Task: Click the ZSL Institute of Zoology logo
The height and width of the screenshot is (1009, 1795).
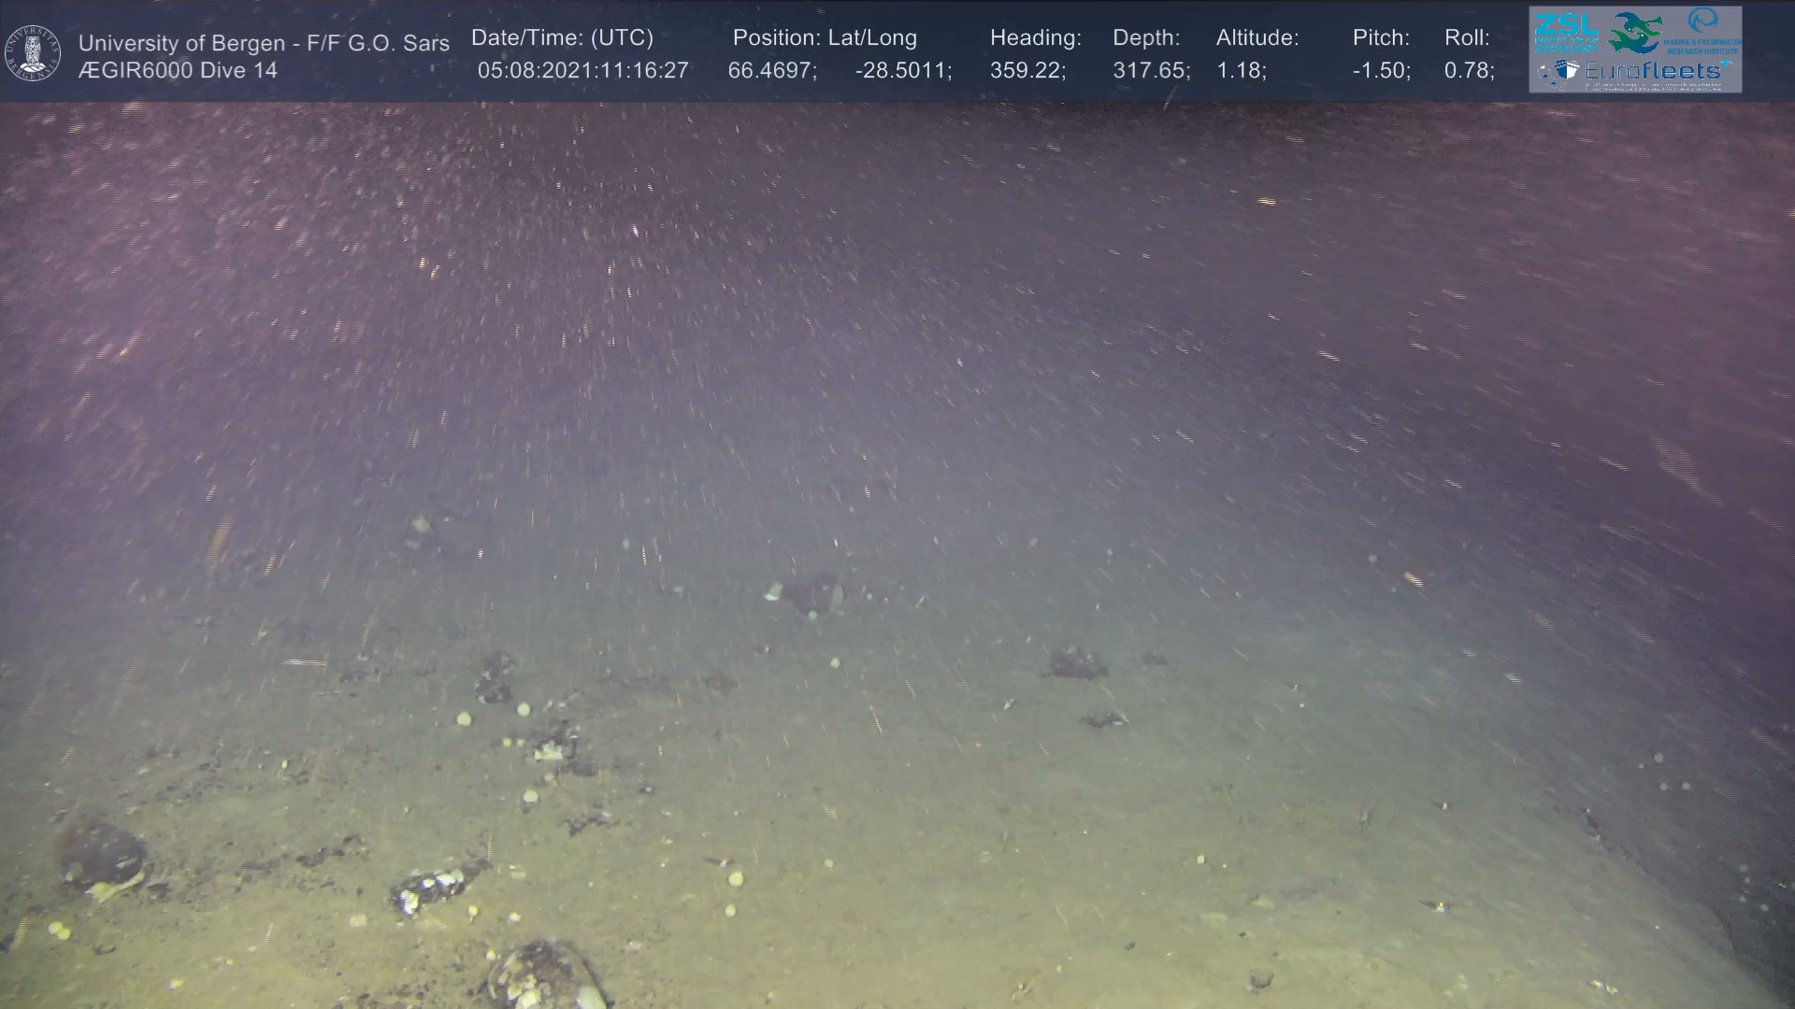Action: pos(1566,33)
